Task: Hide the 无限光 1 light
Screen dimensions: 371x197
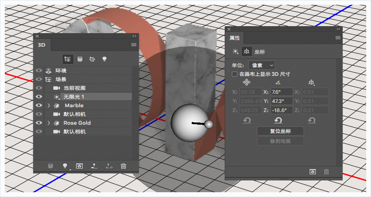Action: coord(39,97)
